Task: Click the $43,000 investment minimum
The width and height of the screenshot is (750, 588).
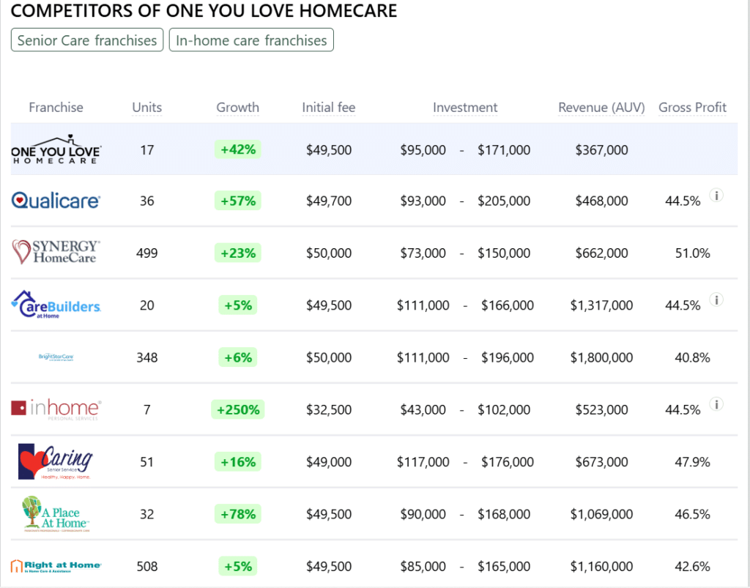Action: 423,409
